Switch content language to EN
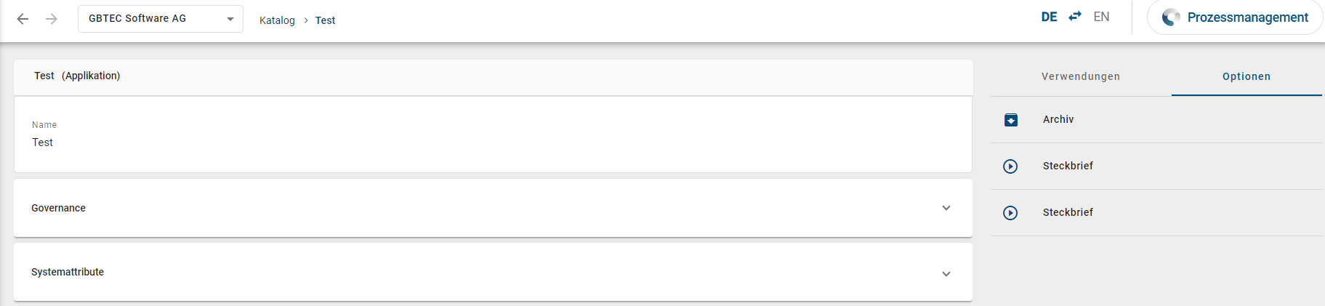The image size is (1325, 306). pos(1101,17)
